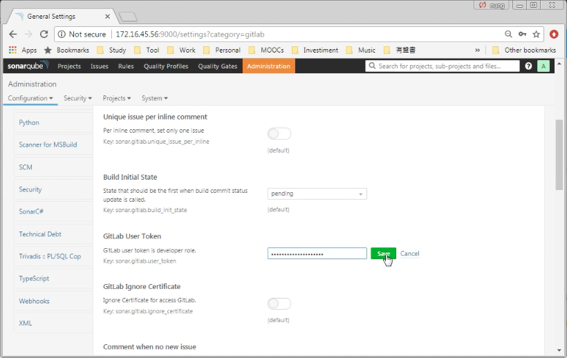Open Quality Gates in the navigation bar
Image resolution: width=567 pixels, height=358 pixels.
[218, 66]
